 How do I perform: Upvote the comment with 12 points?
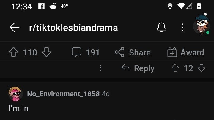pos(175,68)
